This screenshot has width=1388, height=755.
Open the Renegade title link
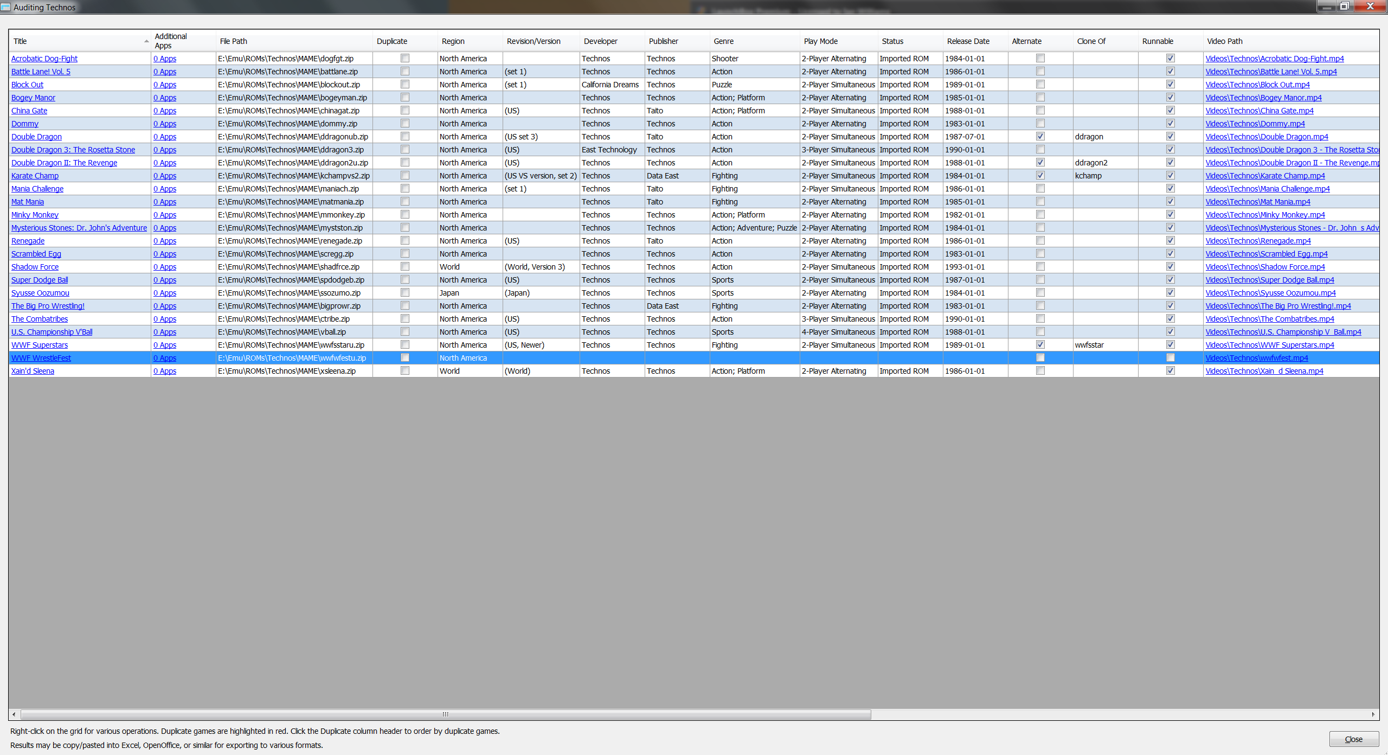tap(28, 241)
